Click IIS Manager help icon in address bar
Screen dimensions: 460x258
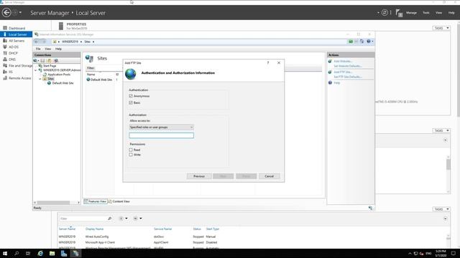[x=369, y=42]
